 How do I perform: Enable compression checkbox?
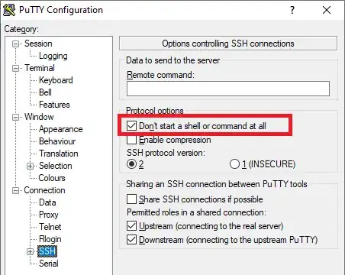[x=131, y=140]
